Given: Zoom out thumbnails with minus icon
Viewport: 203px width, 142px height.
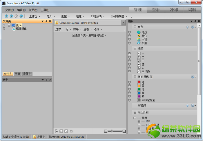Looking at the screenshot, I should coord(106,131).
